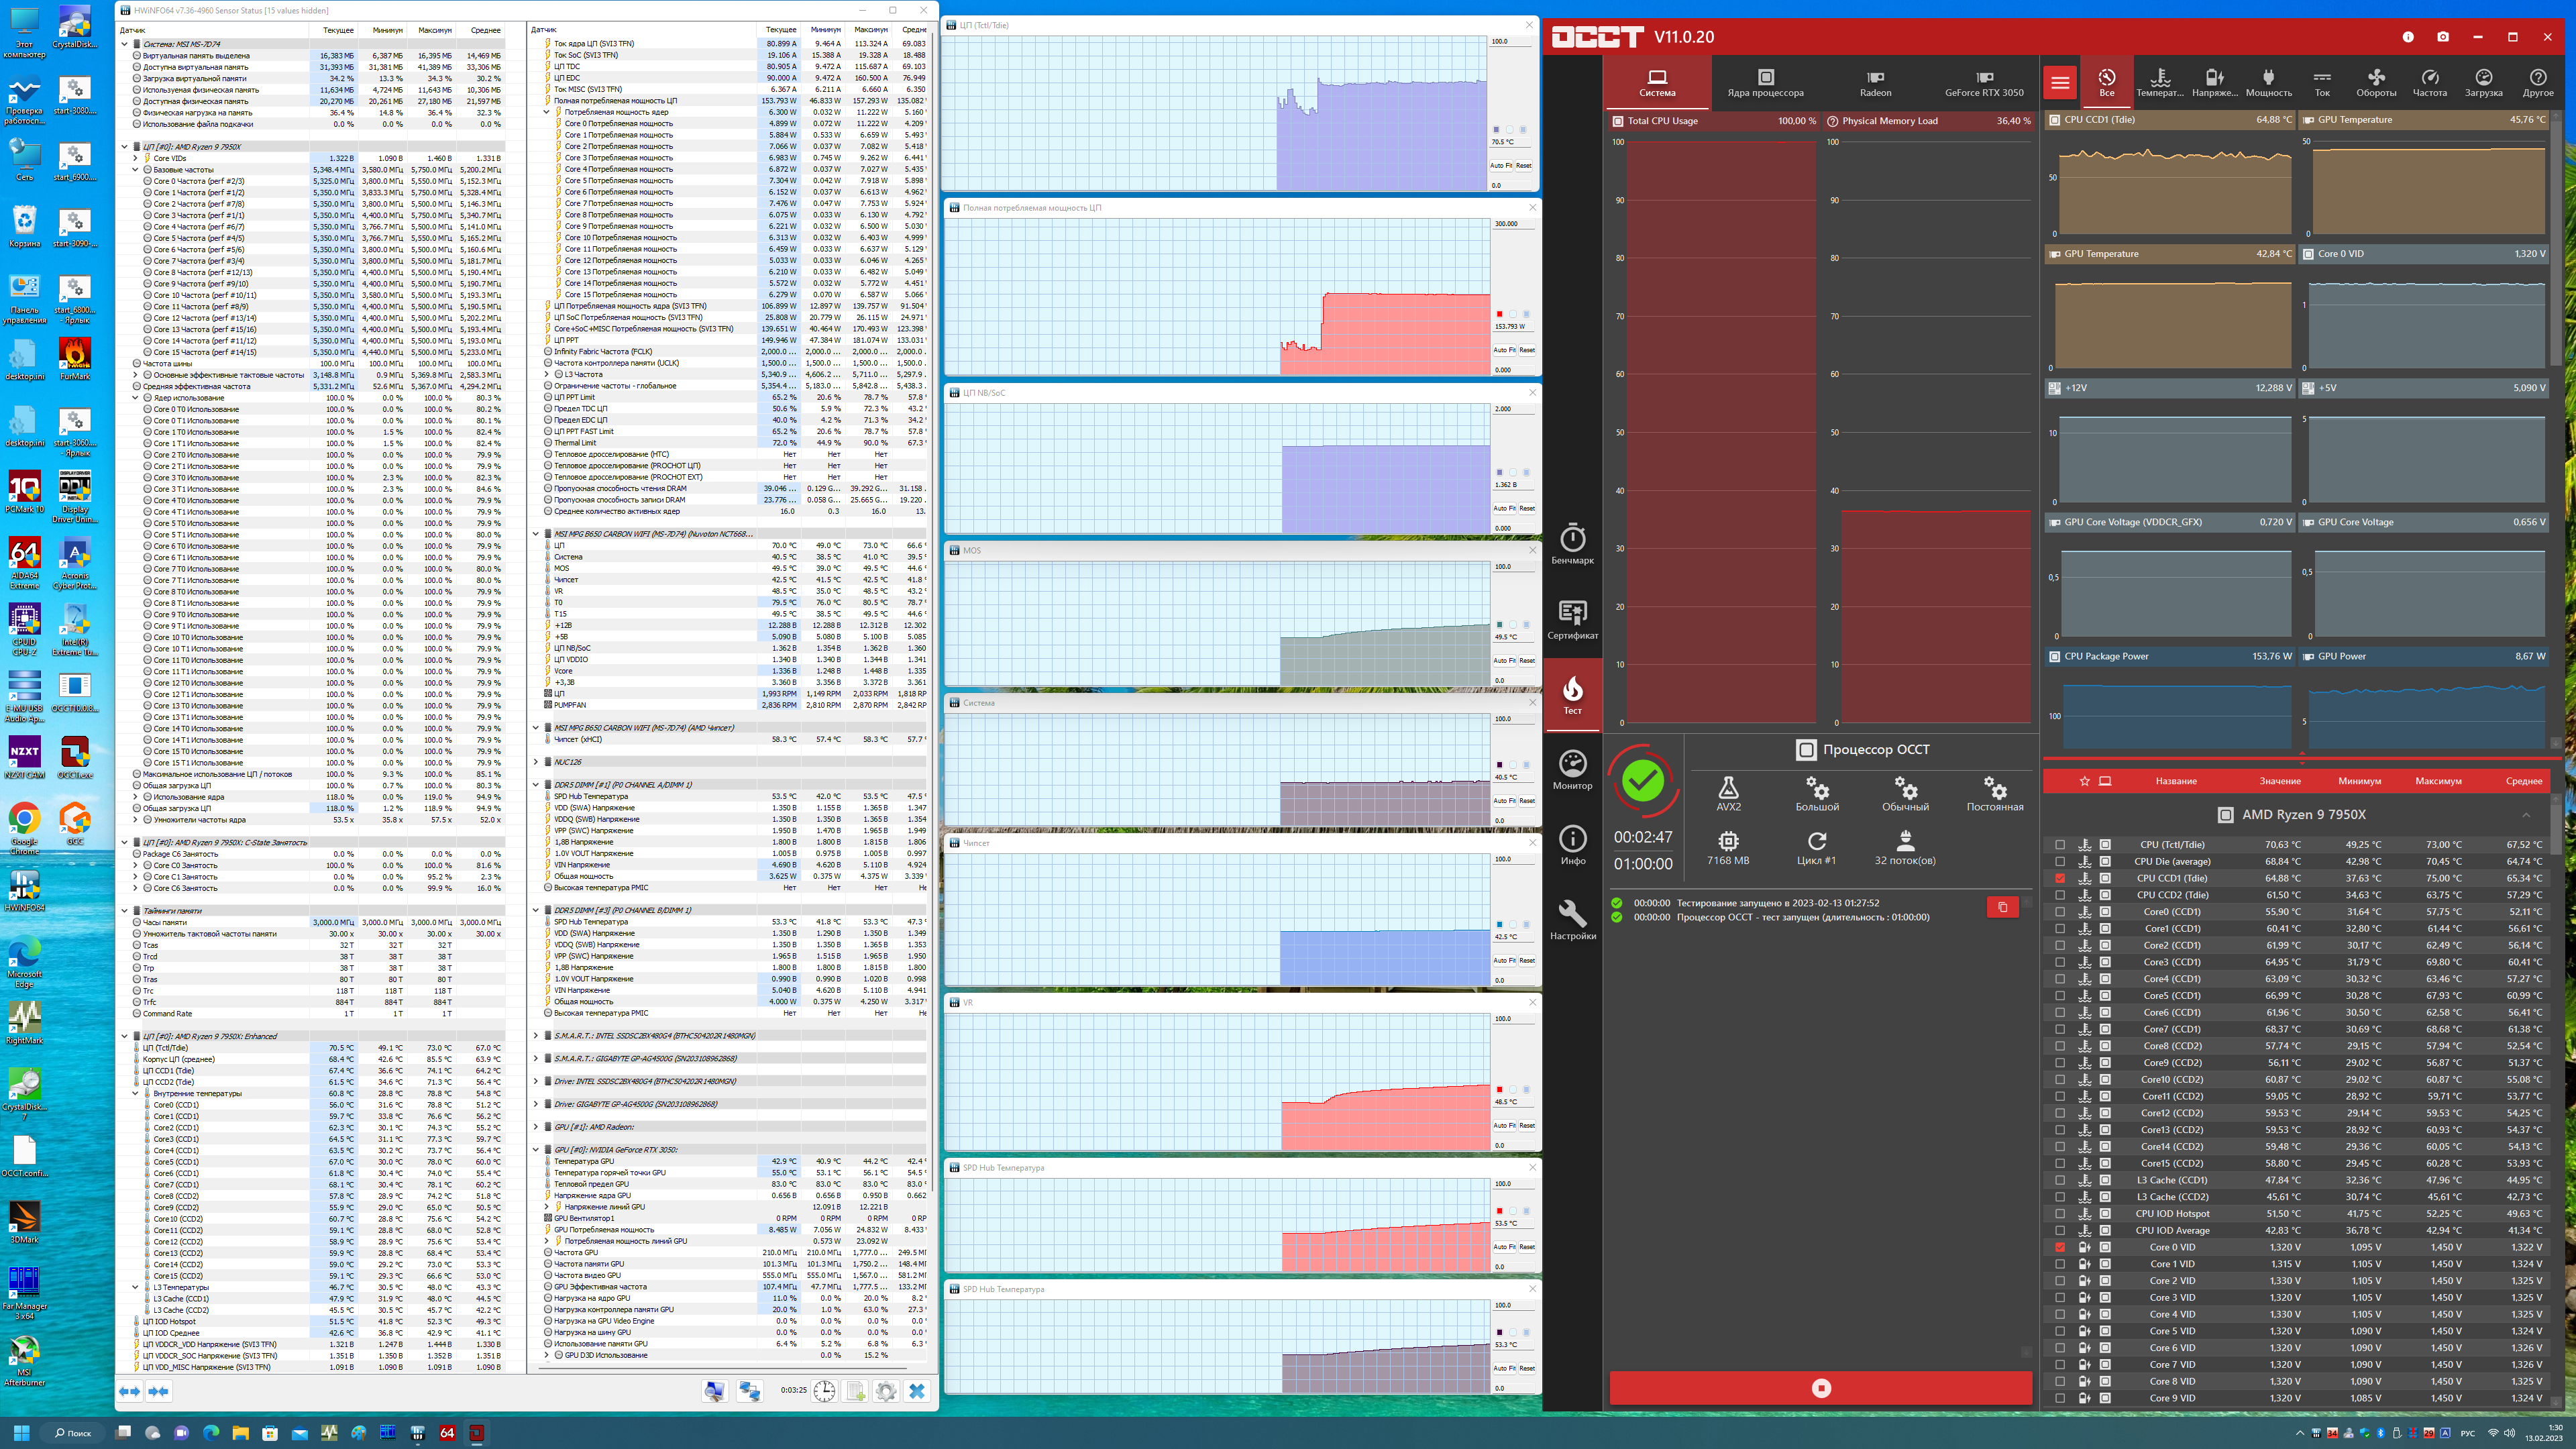Open the Бенчмарк stopwatch in OCCT sidebar

coord(1573,543)
